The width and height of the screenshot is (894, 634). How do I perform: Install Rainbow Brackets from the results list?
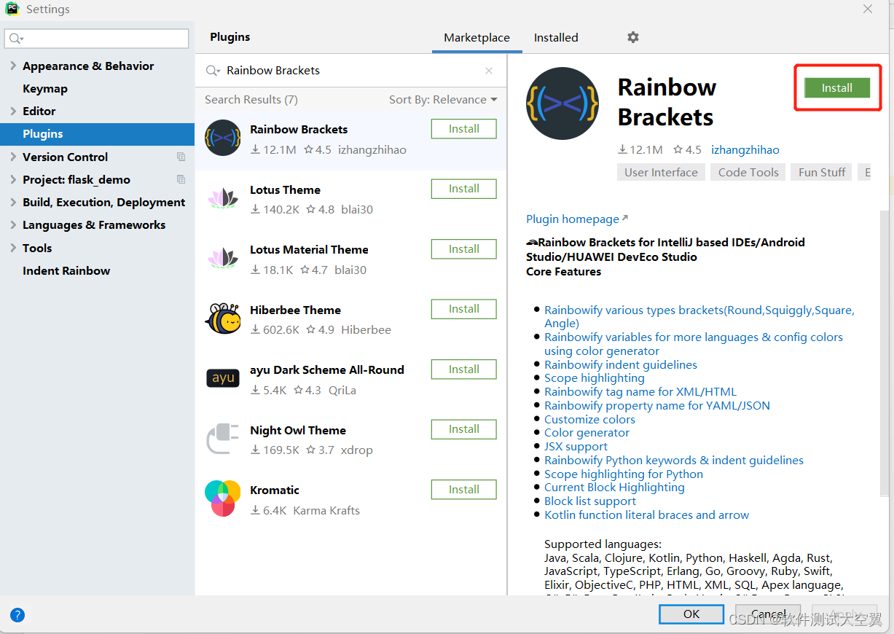(464, 129)
